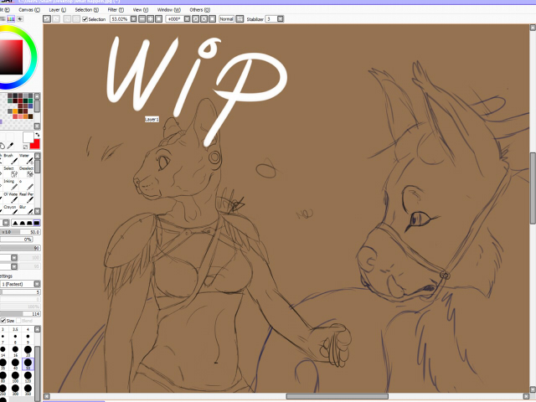Click the white foreground color swatch

click(x=28, y=137)
